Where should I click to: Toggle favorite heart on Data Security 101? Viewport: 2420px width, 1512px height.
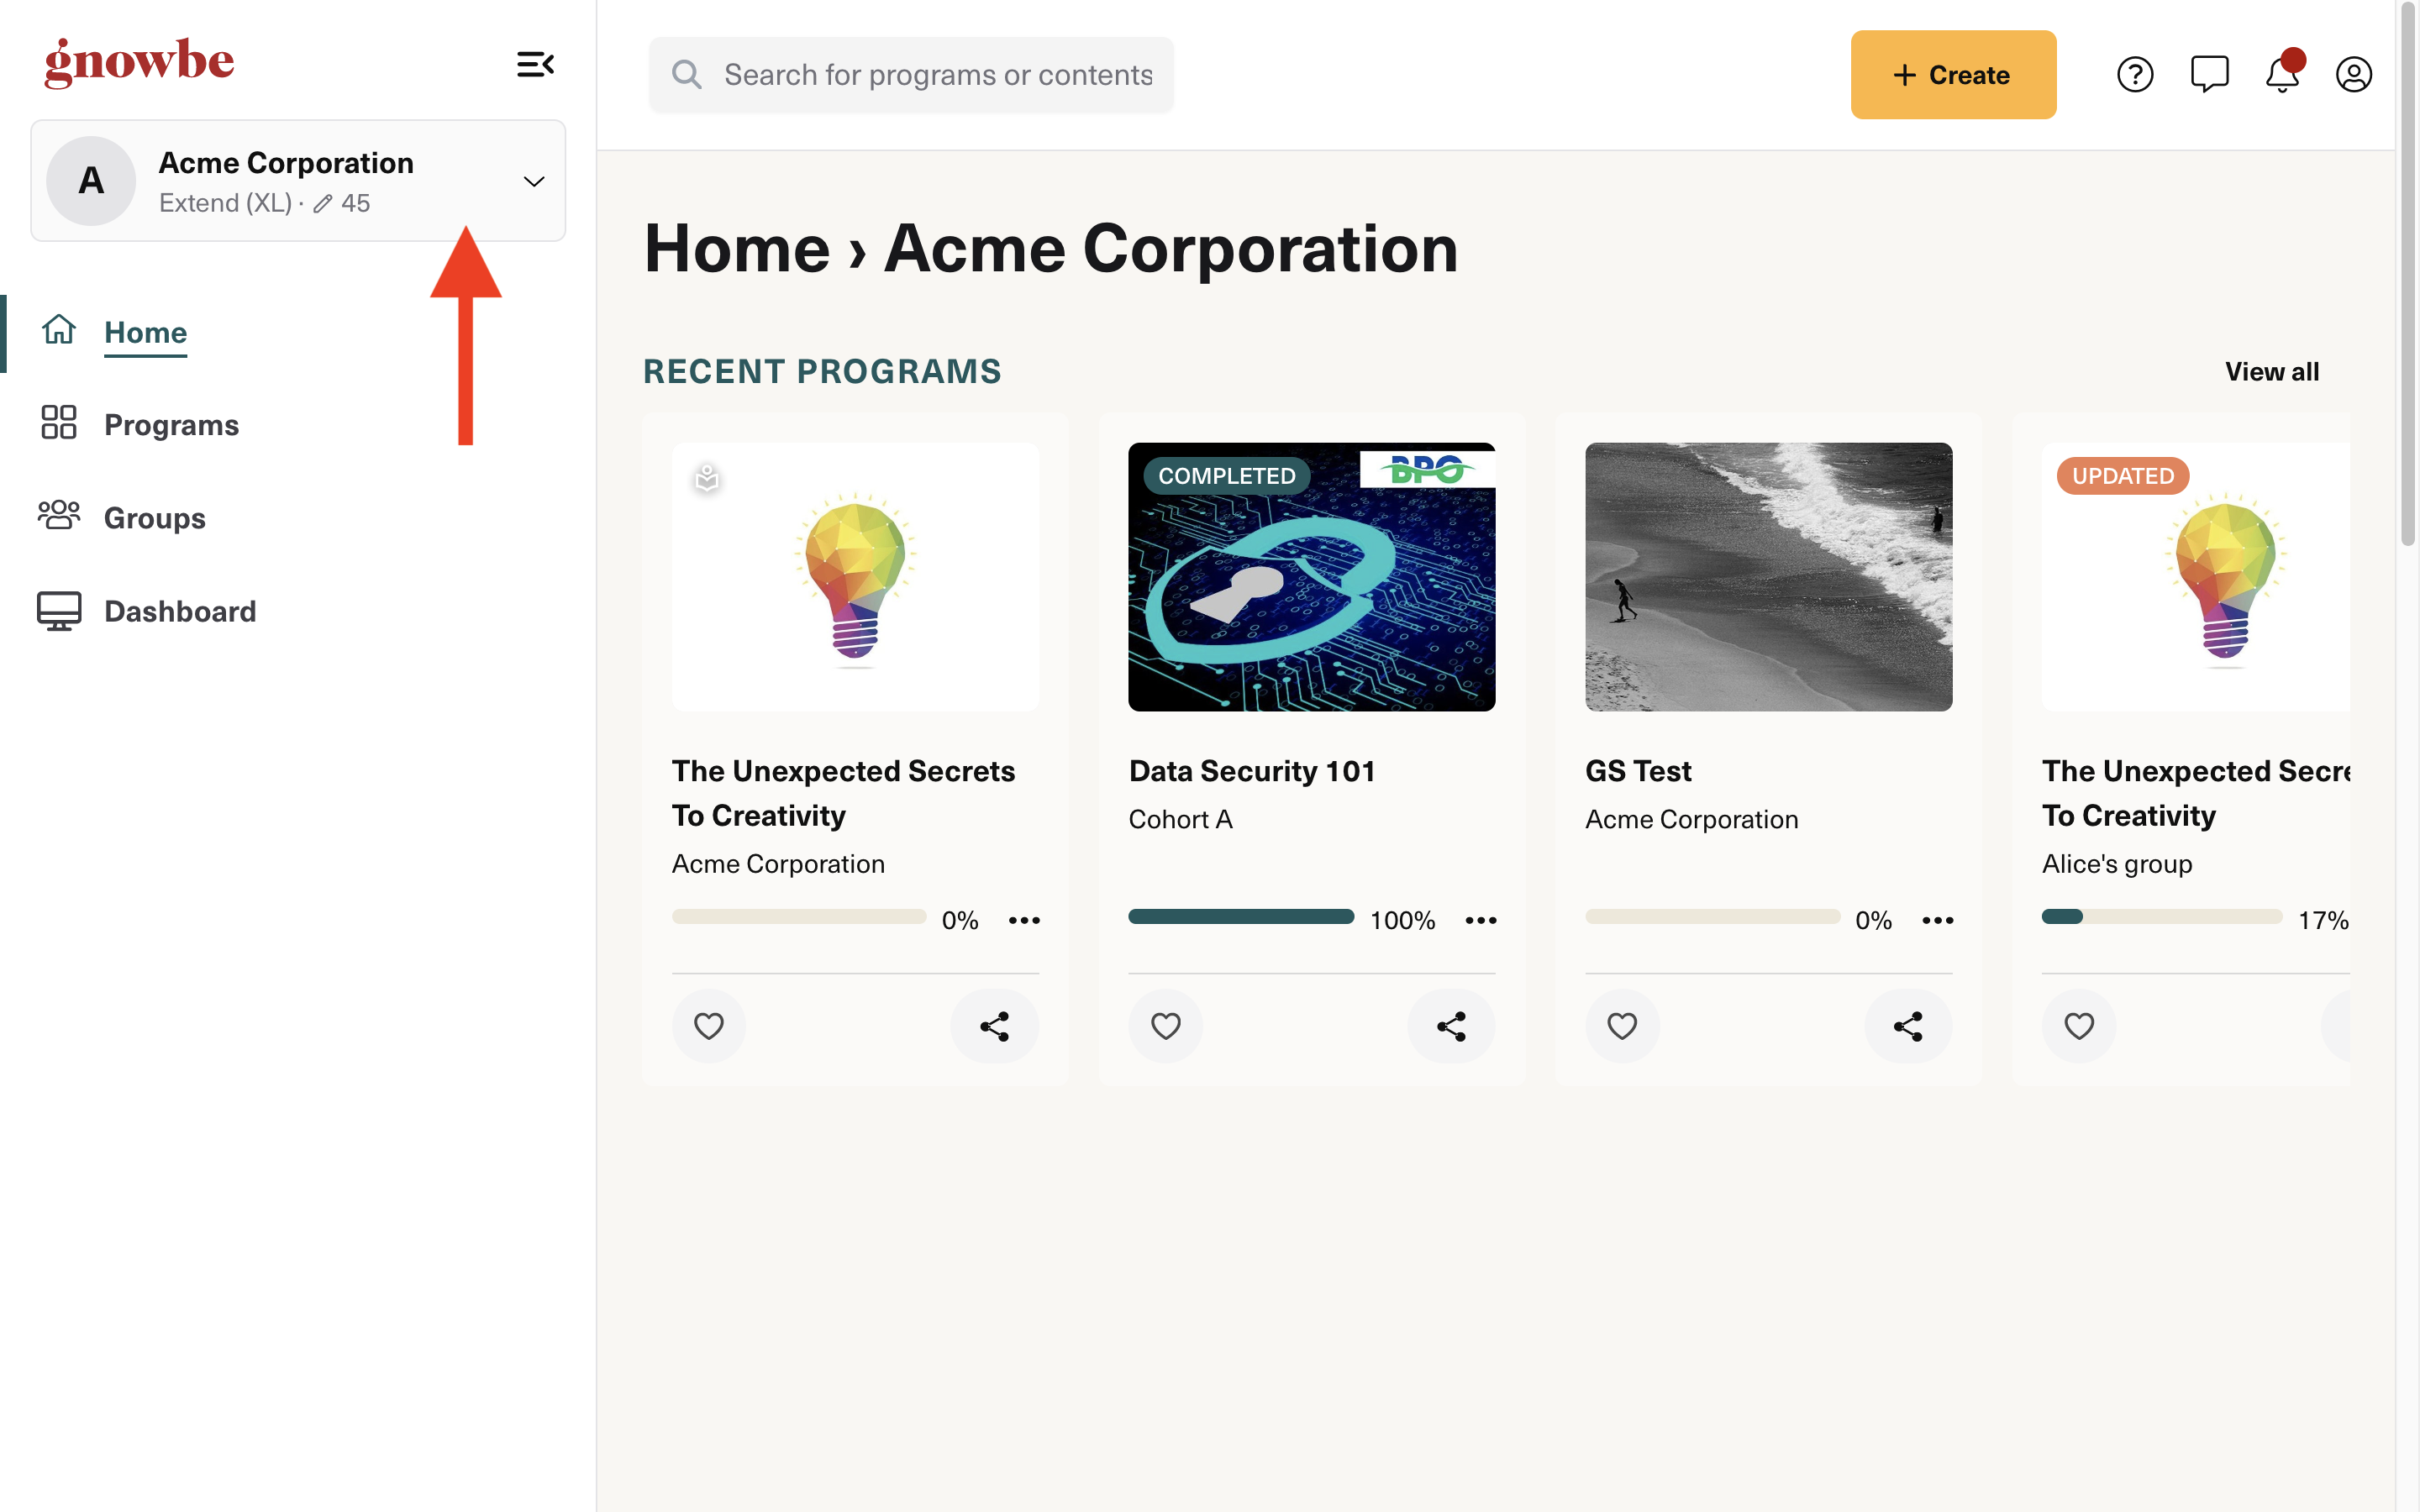point(1166,1026)
